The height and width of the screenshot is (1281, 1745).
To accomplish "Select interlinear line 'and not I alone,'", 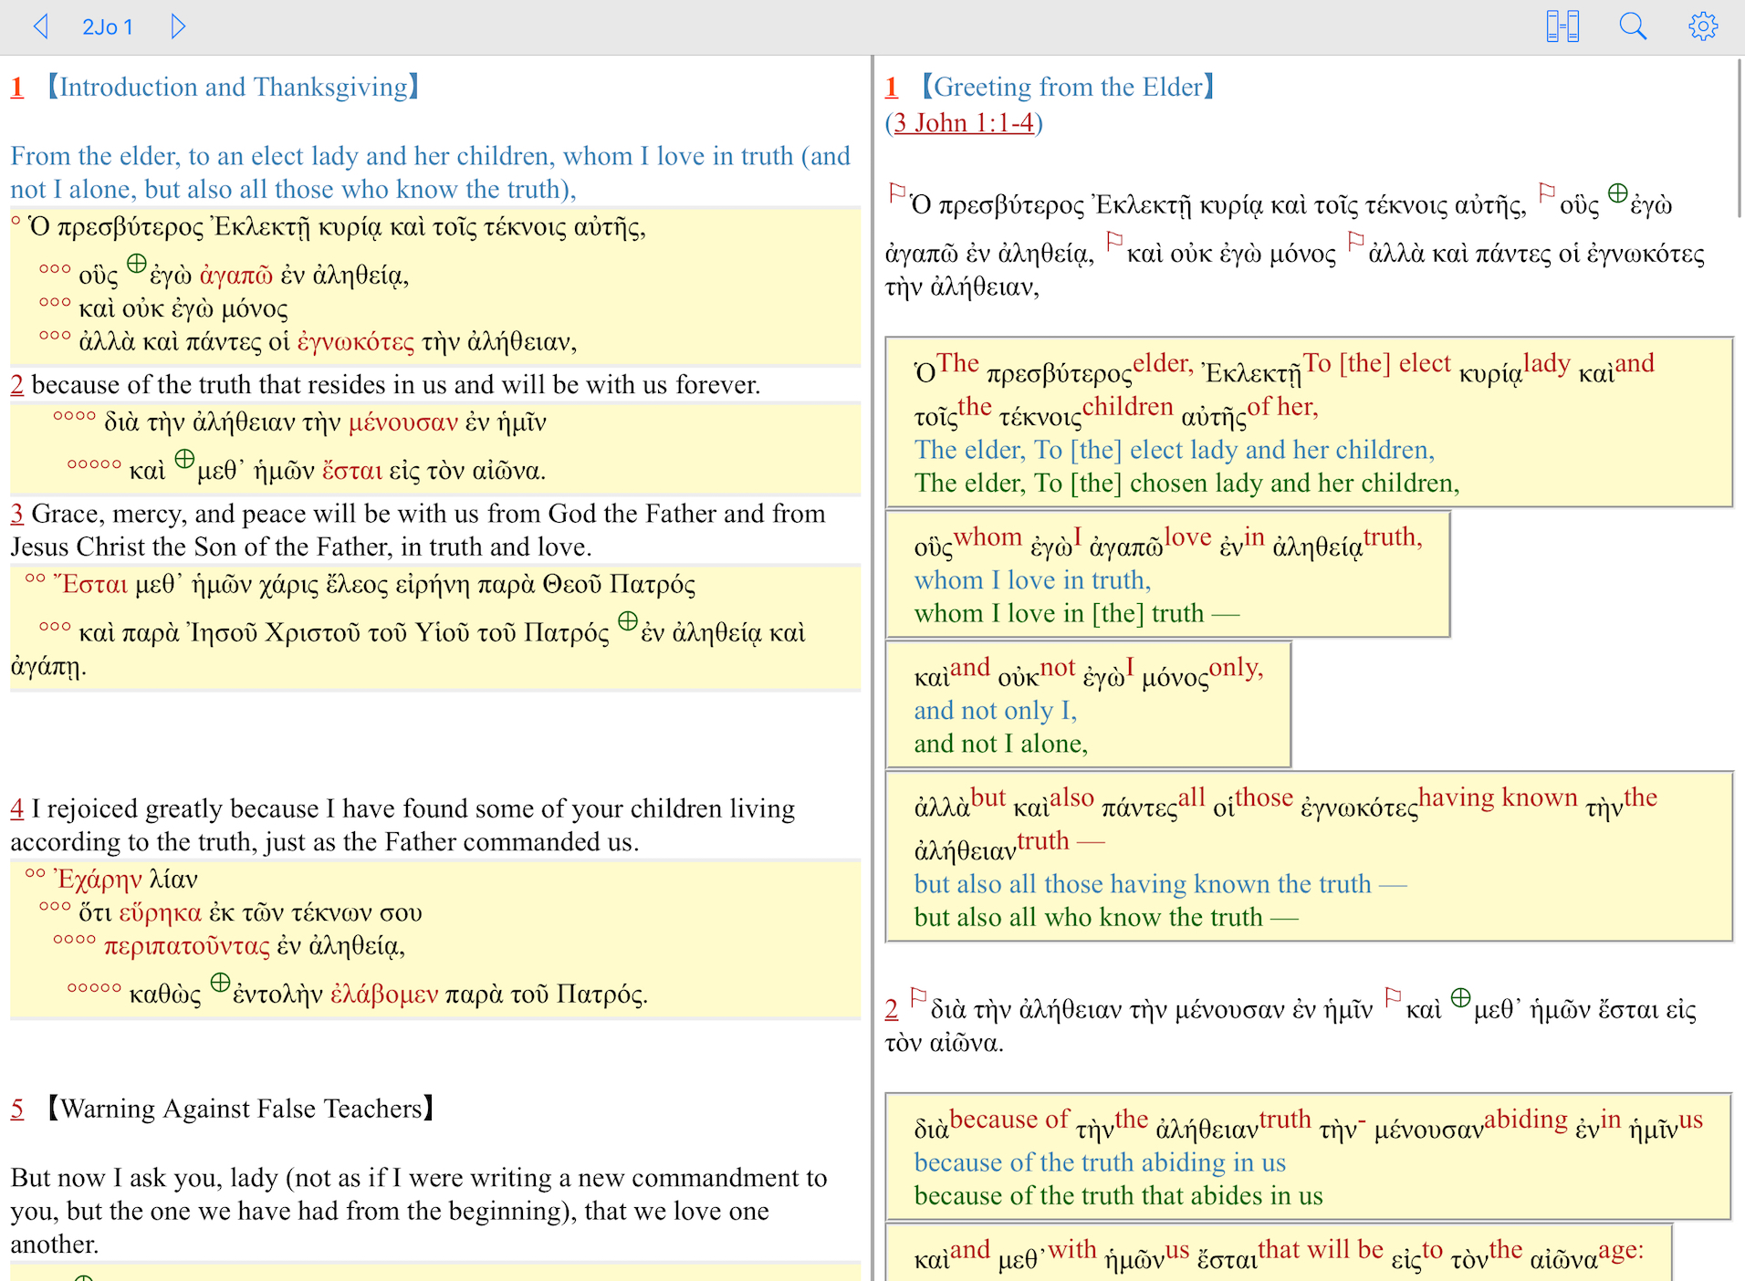I will click(x=1001, y=744).
